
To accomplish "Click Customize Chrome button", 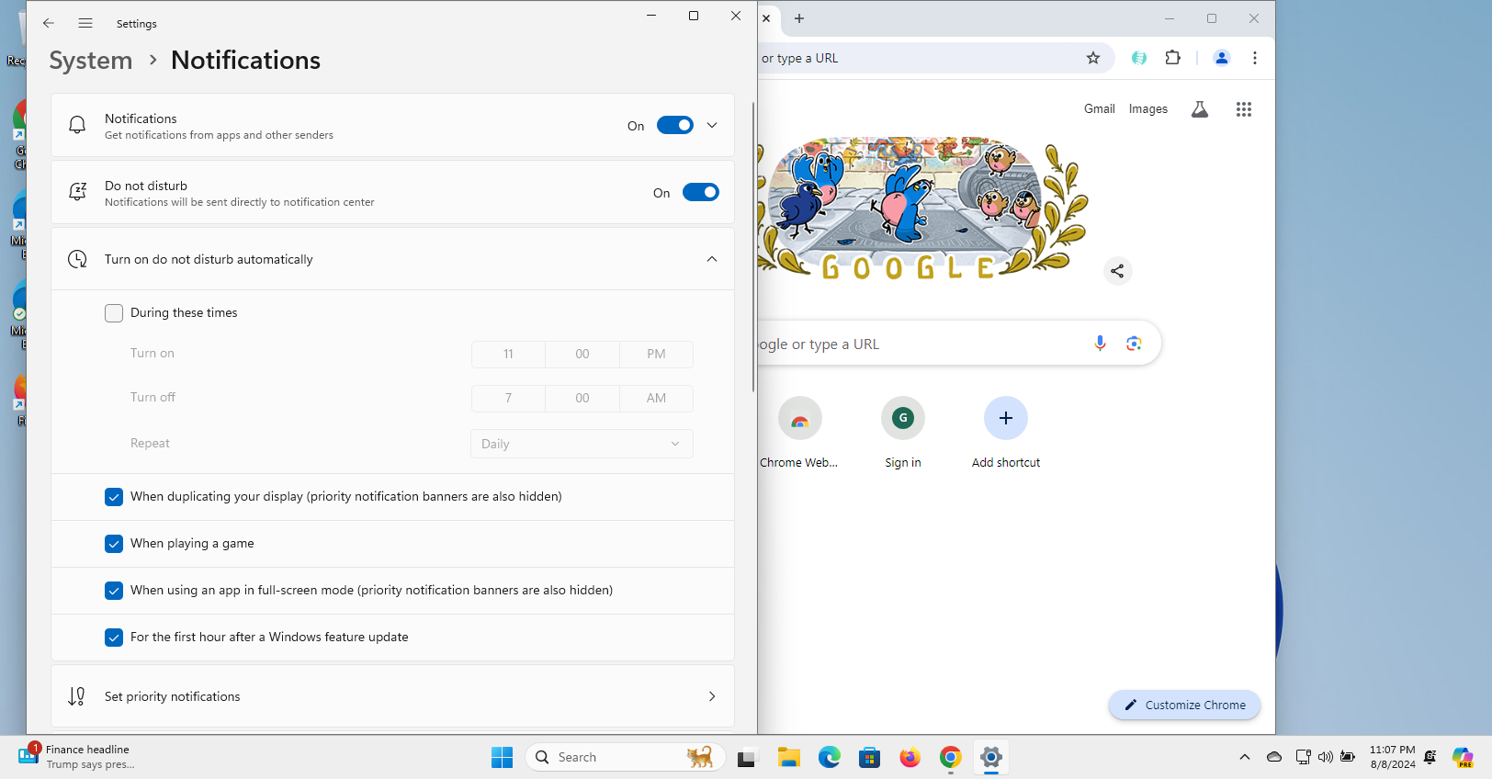I will [x=1184, y=705].
